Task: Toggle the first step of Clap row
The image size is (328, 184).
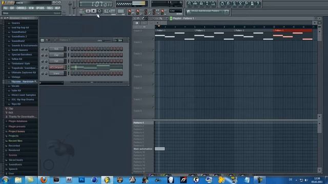Action: pos(72,55)
